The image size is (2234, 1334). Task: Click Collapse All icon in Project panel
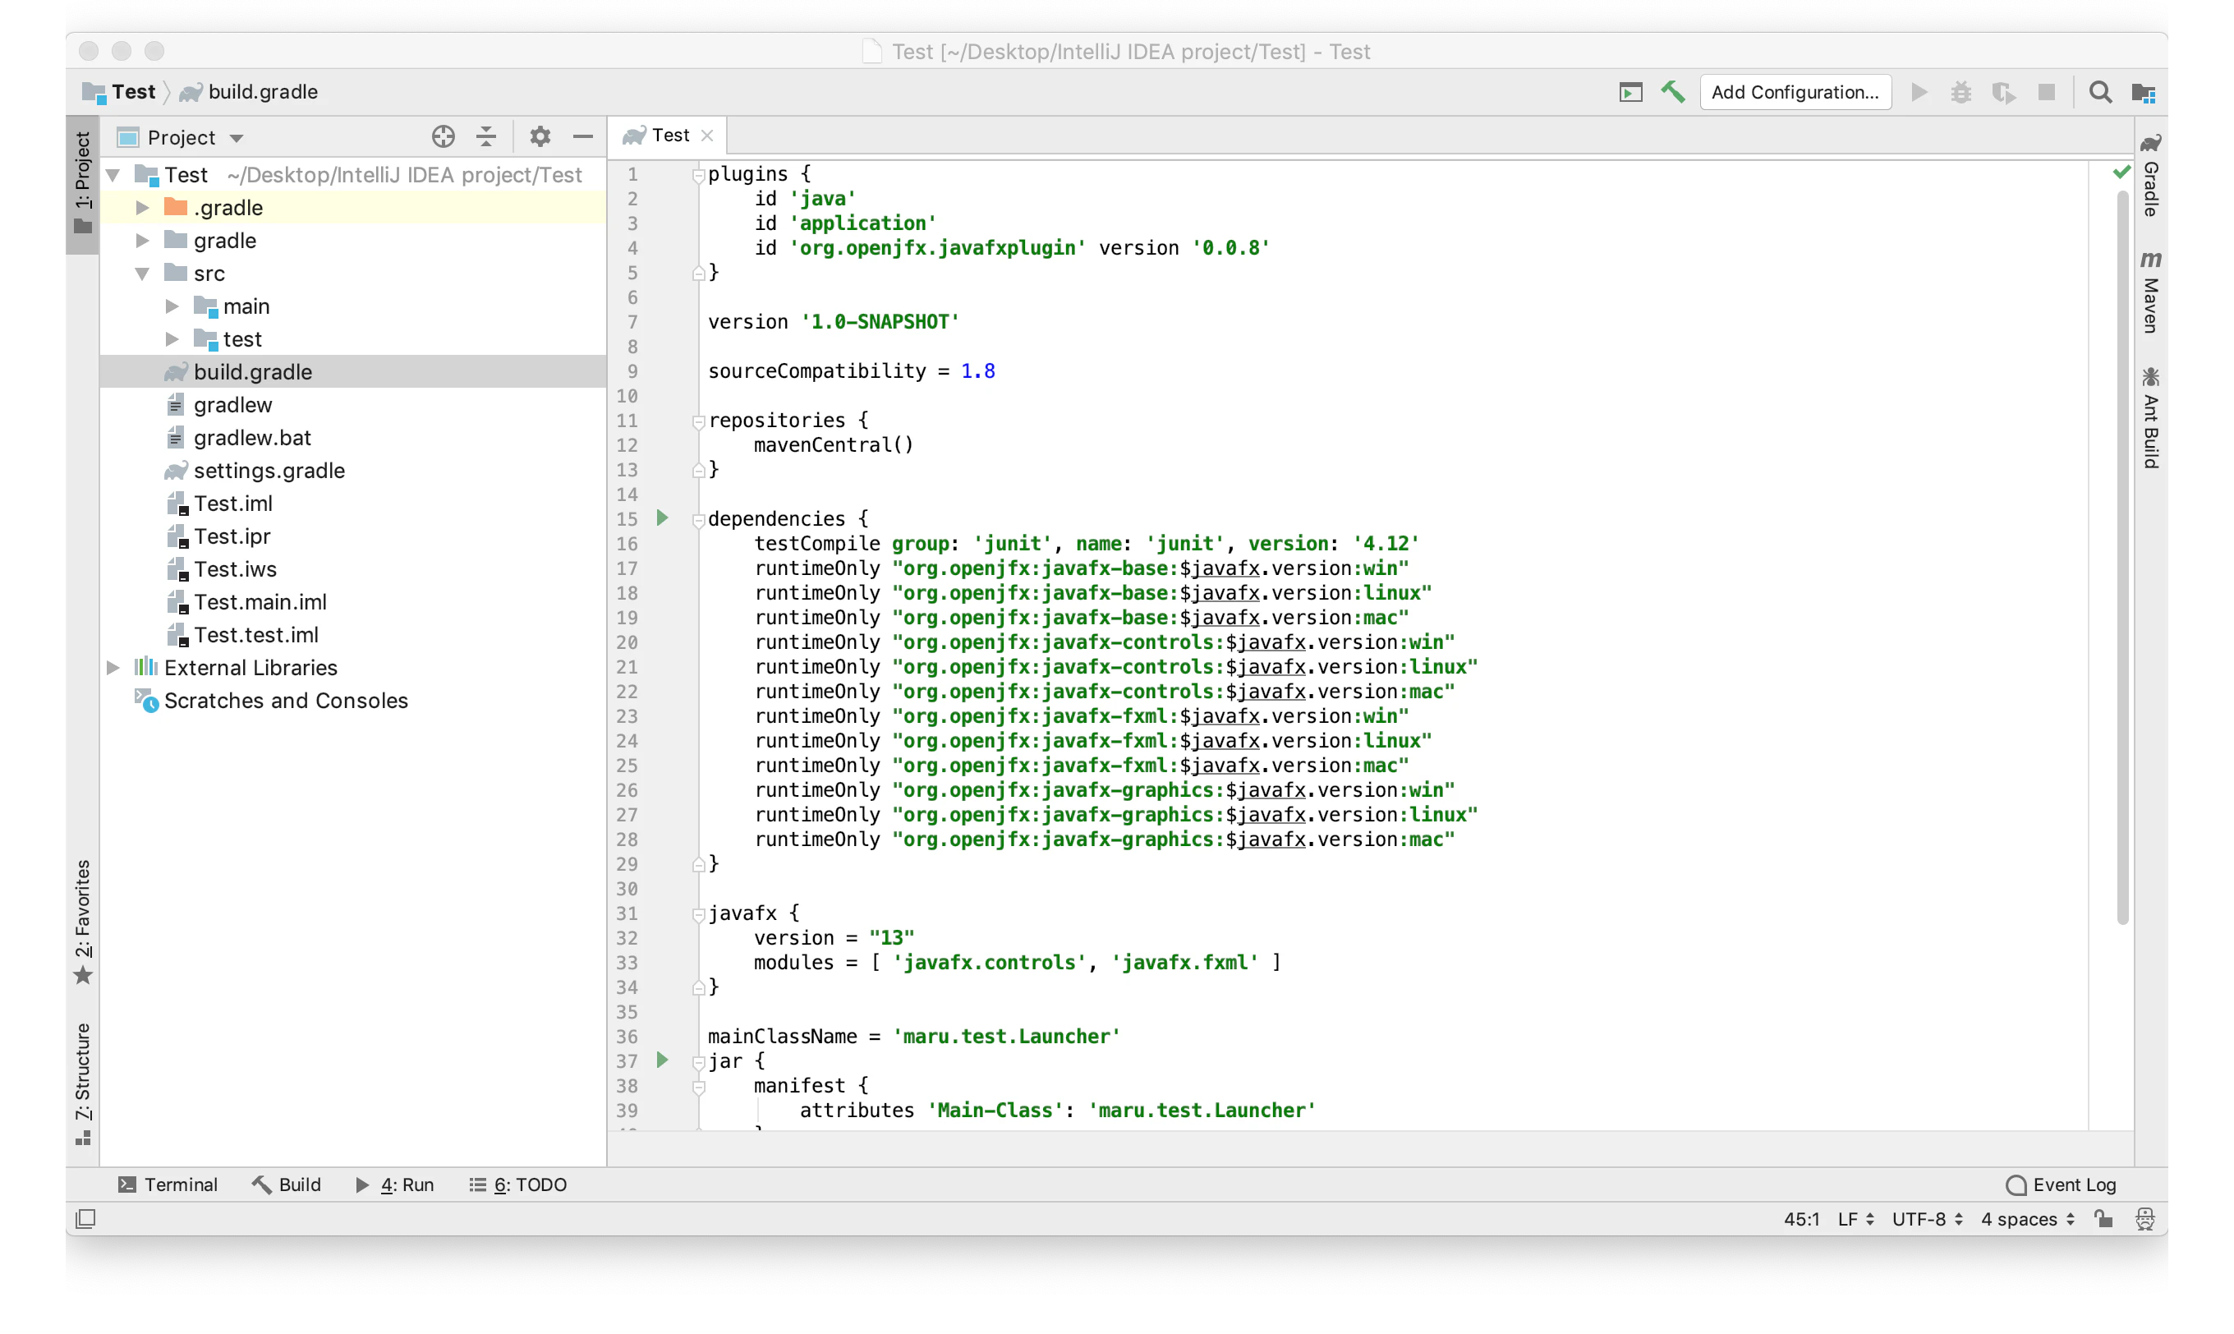point(486,136)
